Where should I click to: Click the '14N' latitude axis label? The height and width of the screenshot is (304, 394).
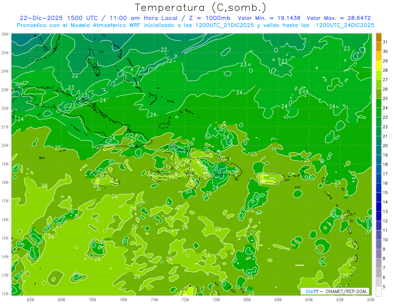tap(5, 256)
